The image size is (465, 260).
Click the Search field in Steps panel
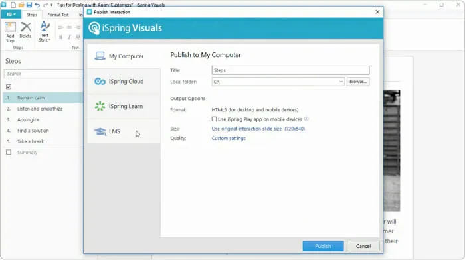pyautogui.click(x=43, y=74)
